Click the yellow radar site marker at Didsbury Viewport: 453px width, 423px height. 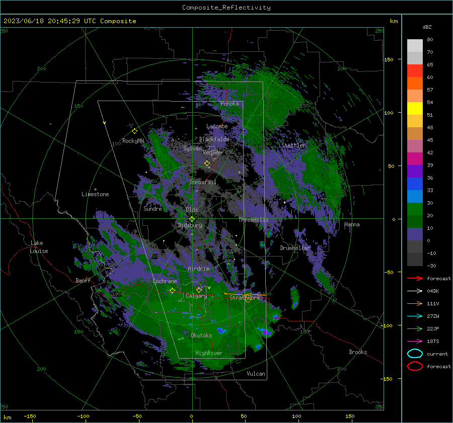[x=192, y=219]
